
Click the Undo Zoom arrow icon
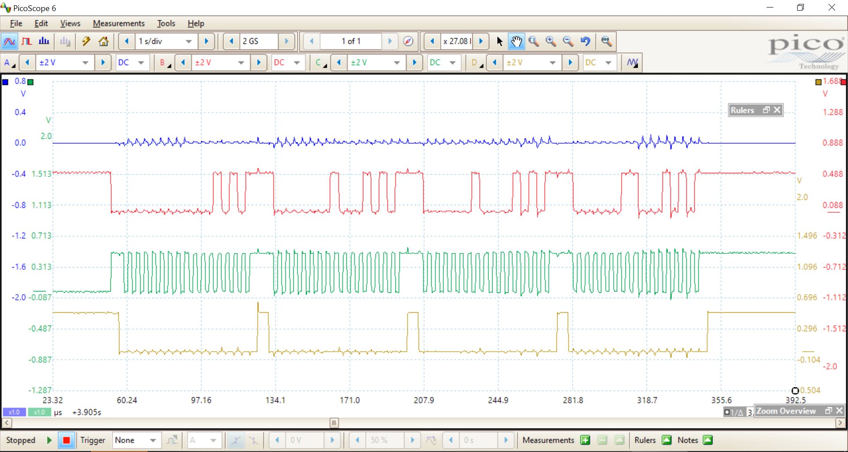click(x=586, y=42)
